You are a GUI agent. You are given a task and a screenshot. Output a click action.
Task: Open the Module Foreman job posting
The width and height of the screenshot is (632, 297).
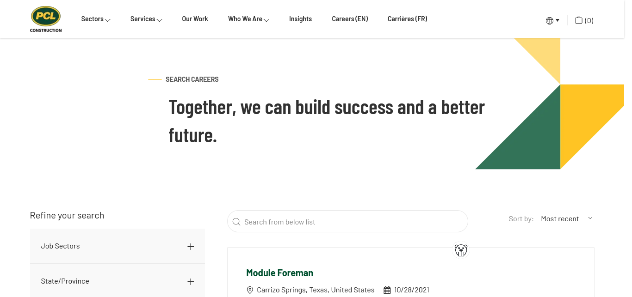(x=279, y=273)
